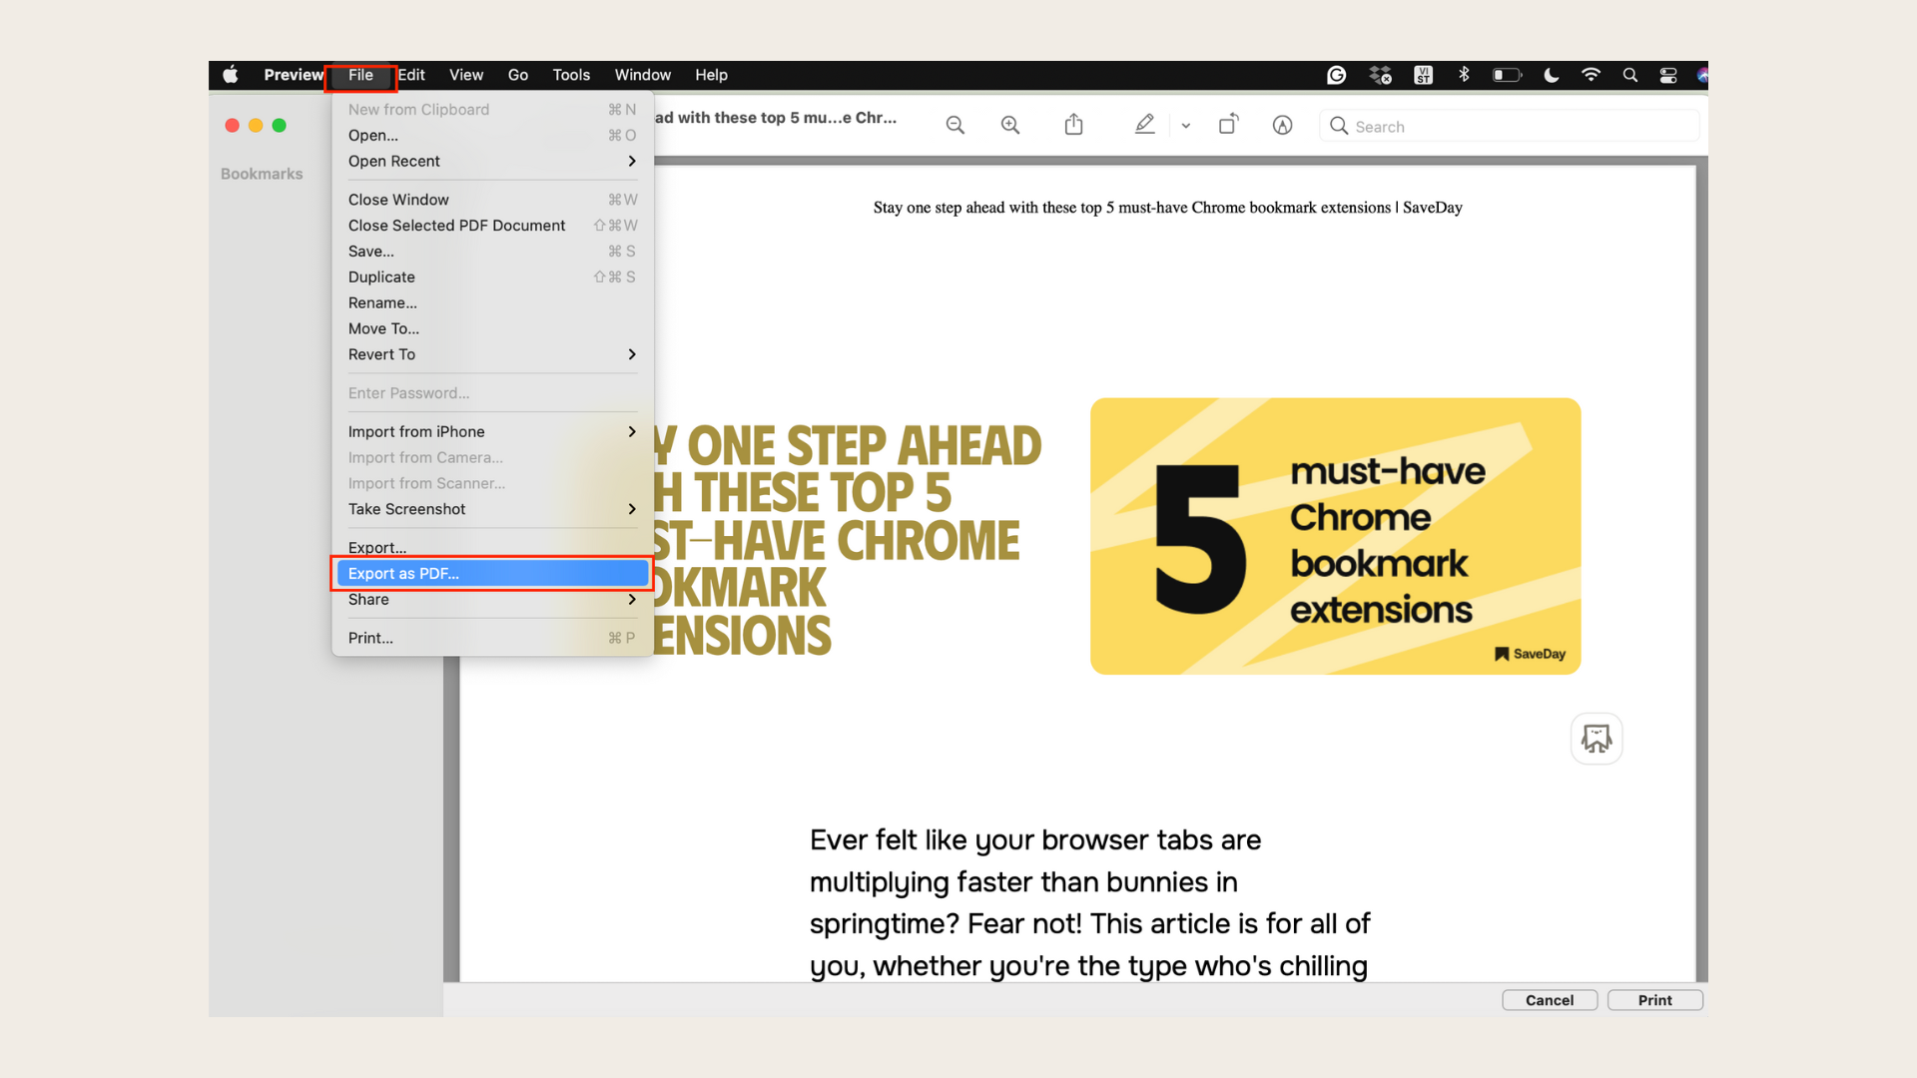1917x1078 pixels.
Task: Click the Rotate page icon
Action: pos(1228,124)
